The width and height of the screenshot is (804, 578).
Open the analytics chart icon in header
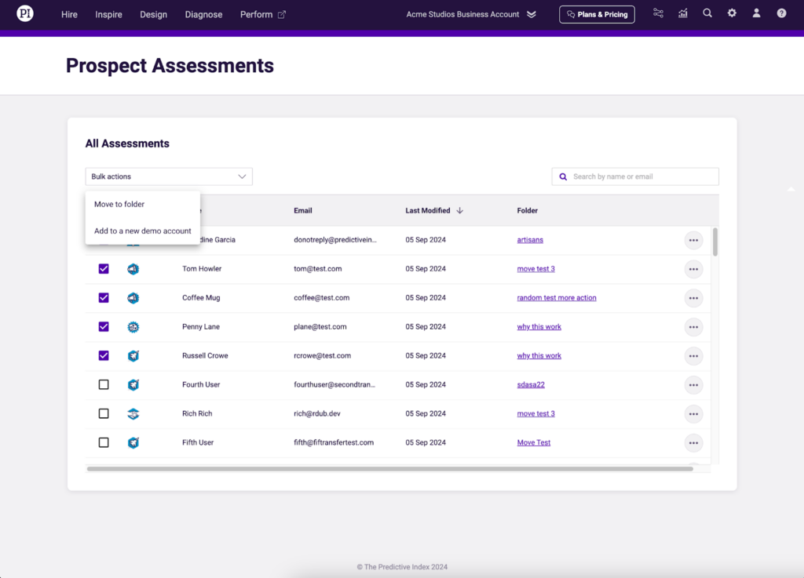coord(683,14)
